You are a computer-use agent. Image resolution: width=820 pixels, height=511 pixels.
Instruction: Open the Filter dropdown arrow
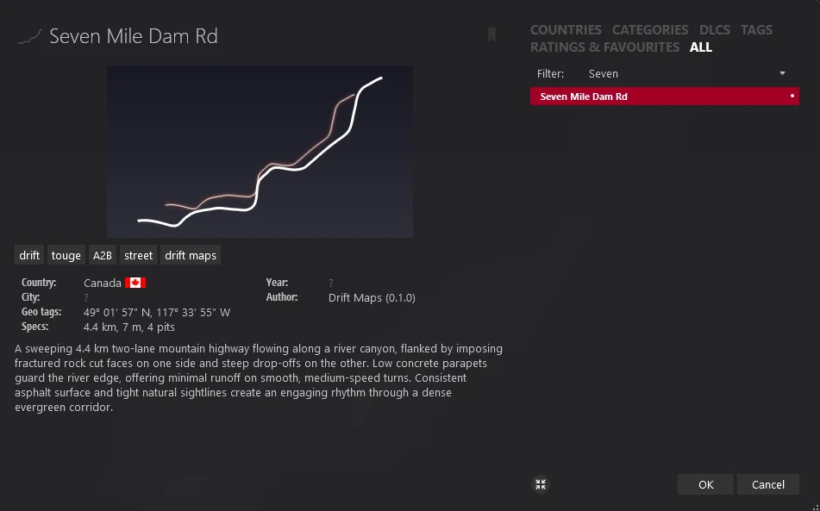(782, 73)
